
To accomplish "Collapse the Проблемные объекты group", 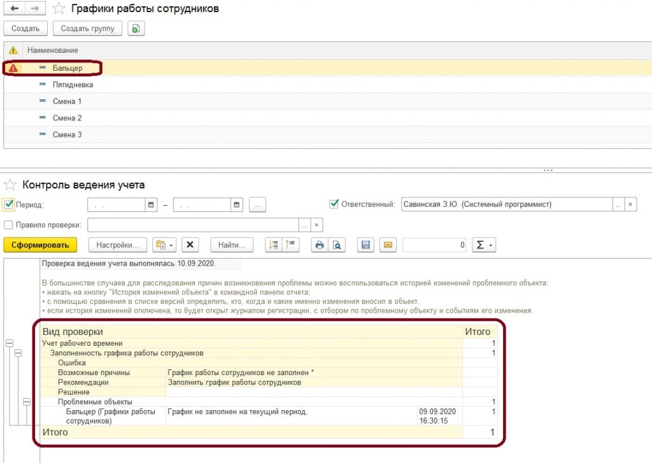I will click(x=27, y=402).
